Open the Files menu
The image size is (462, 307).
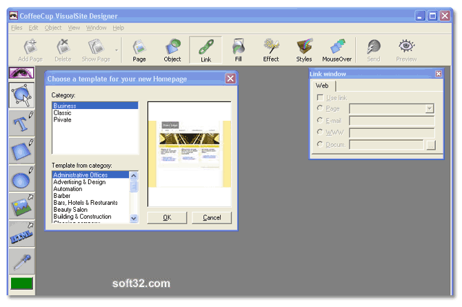click(x=17, y=28)
